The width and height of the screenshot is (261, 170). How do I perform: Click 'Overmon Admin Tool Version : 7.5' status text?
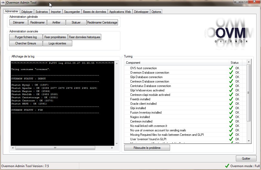coord(25,166)
